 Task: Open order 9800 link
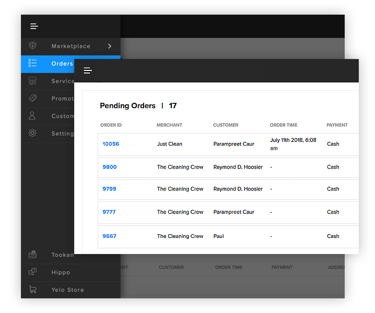(109, 167)
